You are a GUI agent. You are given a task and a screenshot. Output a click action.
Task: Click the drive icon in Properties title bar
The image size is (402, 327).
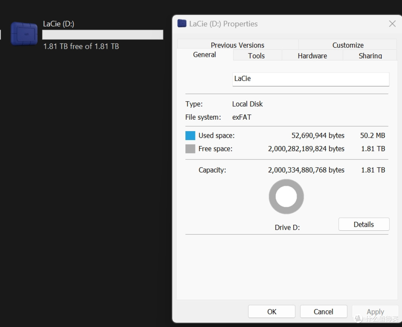tap(182, 23)
